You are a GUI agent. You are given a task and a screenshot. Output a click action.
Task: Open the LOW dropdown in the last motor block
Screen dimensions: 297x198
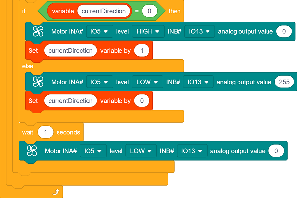pyautogui.click(x=141, y=151)
